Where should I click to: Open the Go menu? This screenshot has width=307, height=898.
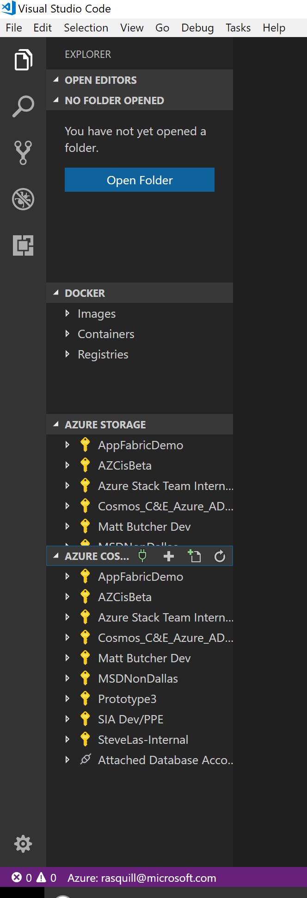pyautogui.click(x=162, y=28)
